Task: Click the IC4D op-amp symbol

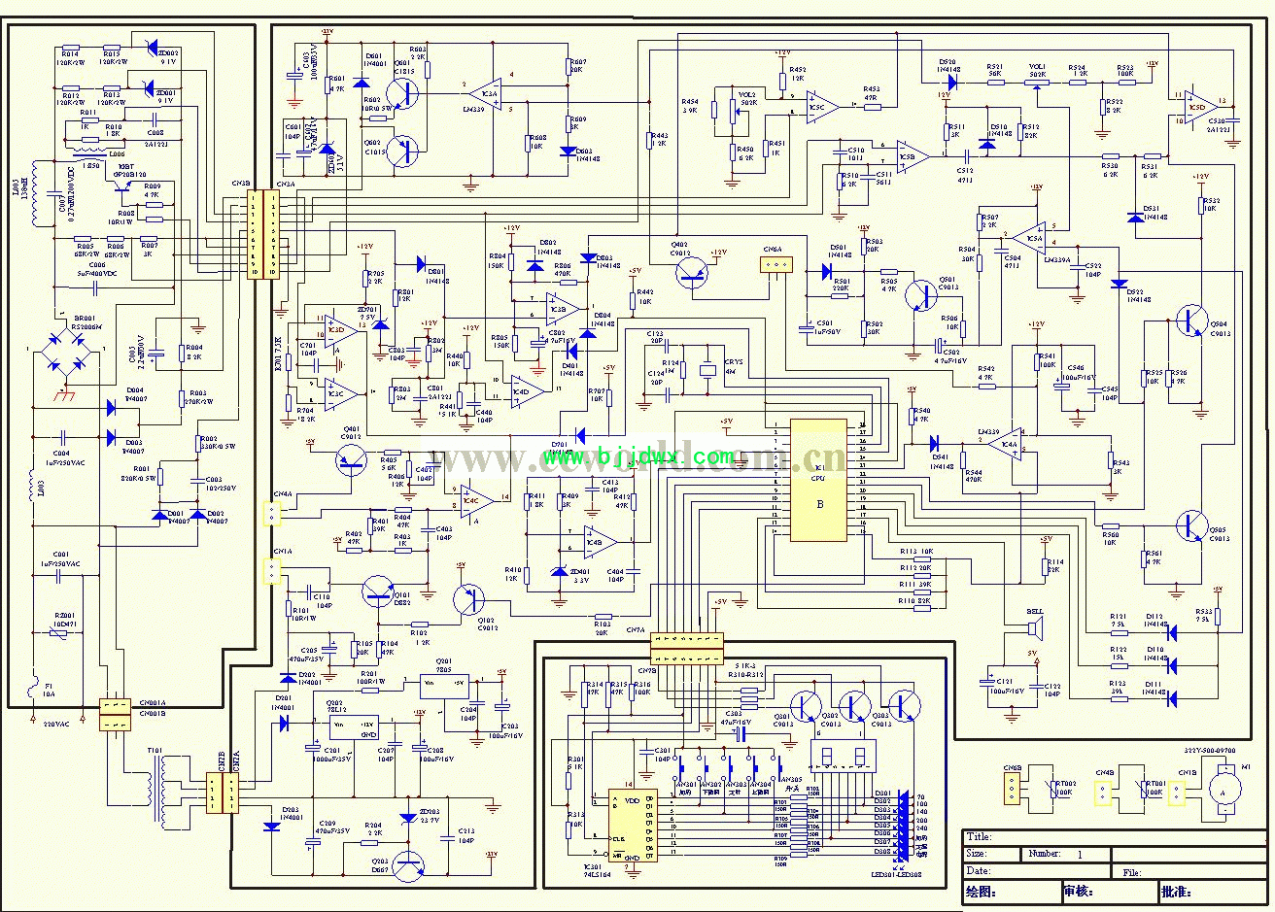Action: 526,391
